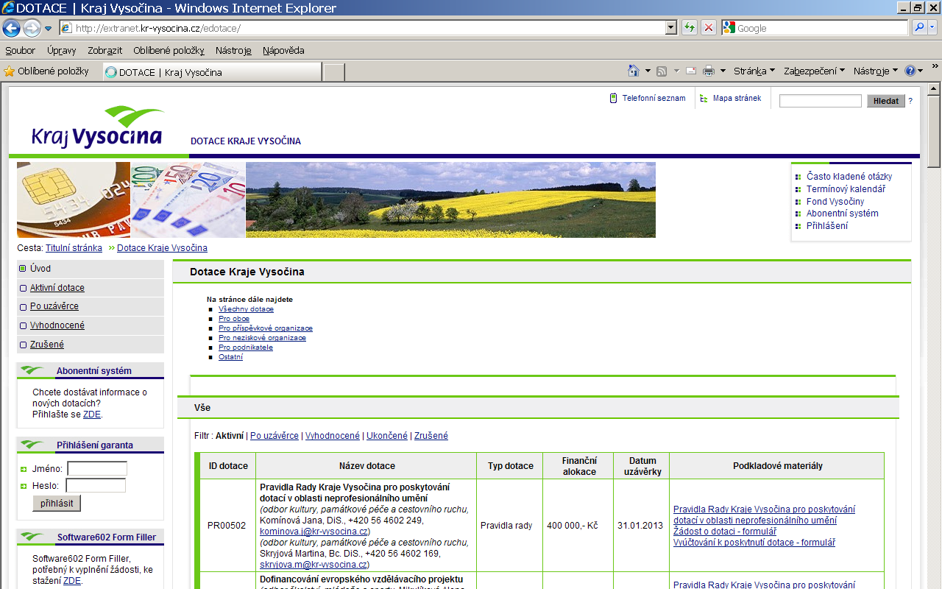This screenshot has height=589, width=942.
Task: Expand the Print options dropdown arrow
Action: click(723, 71)
